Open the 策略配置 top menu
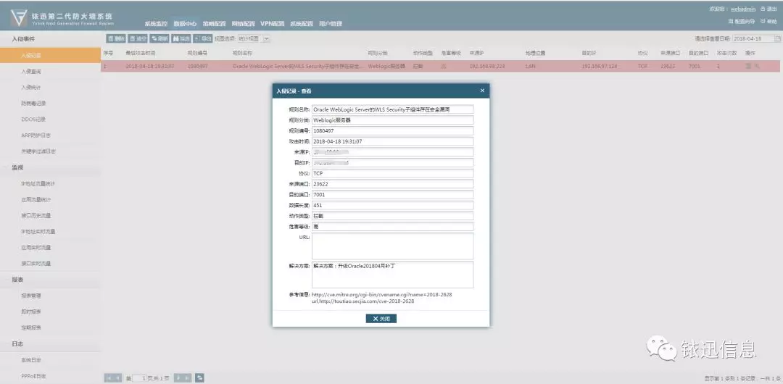This screenshot has width=783, height=384. click(214, 23)
